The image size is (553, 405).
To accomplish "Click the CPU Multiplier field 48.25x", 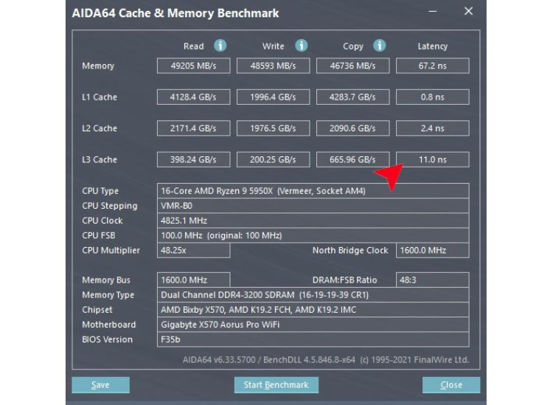I will tap(193, 250).
